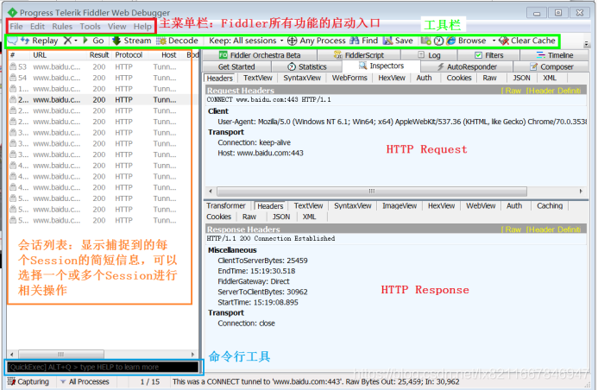The width and height of the screenshot is (598, 390).
Task: Click the Go resume button
Action: pos(93,41)
